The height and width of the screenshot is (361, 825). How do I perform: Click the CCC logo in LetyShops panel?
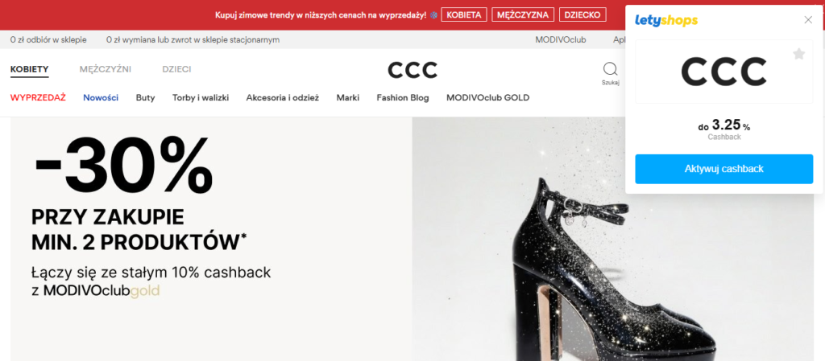[723, 72]
